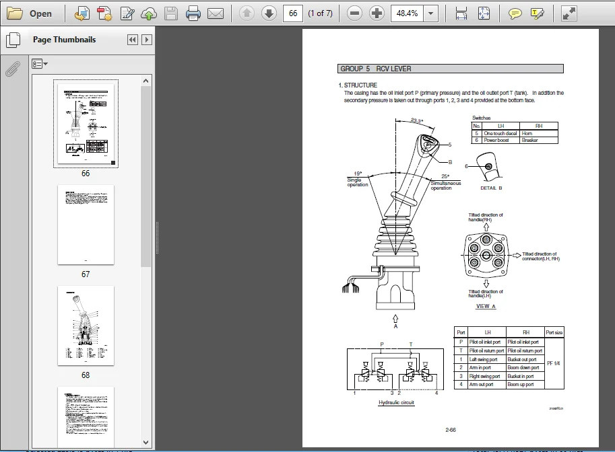Click the Upload to cloud icon
The width and height of the screenshot is (615, 452).
pyautogui.click(x=149, y=13)
